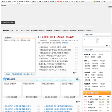The height and width of the screenshot is (112, 112).
Task: Click 更多>> under the news list
Action: 75,73
